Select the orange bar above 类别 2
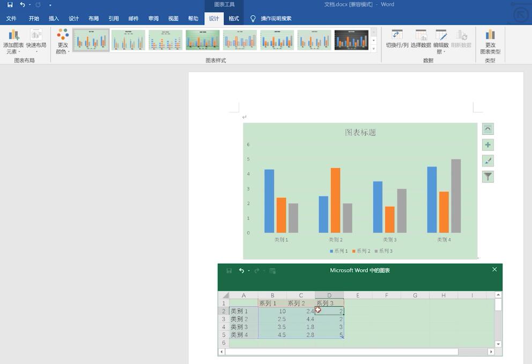 (x=335, y=200)
